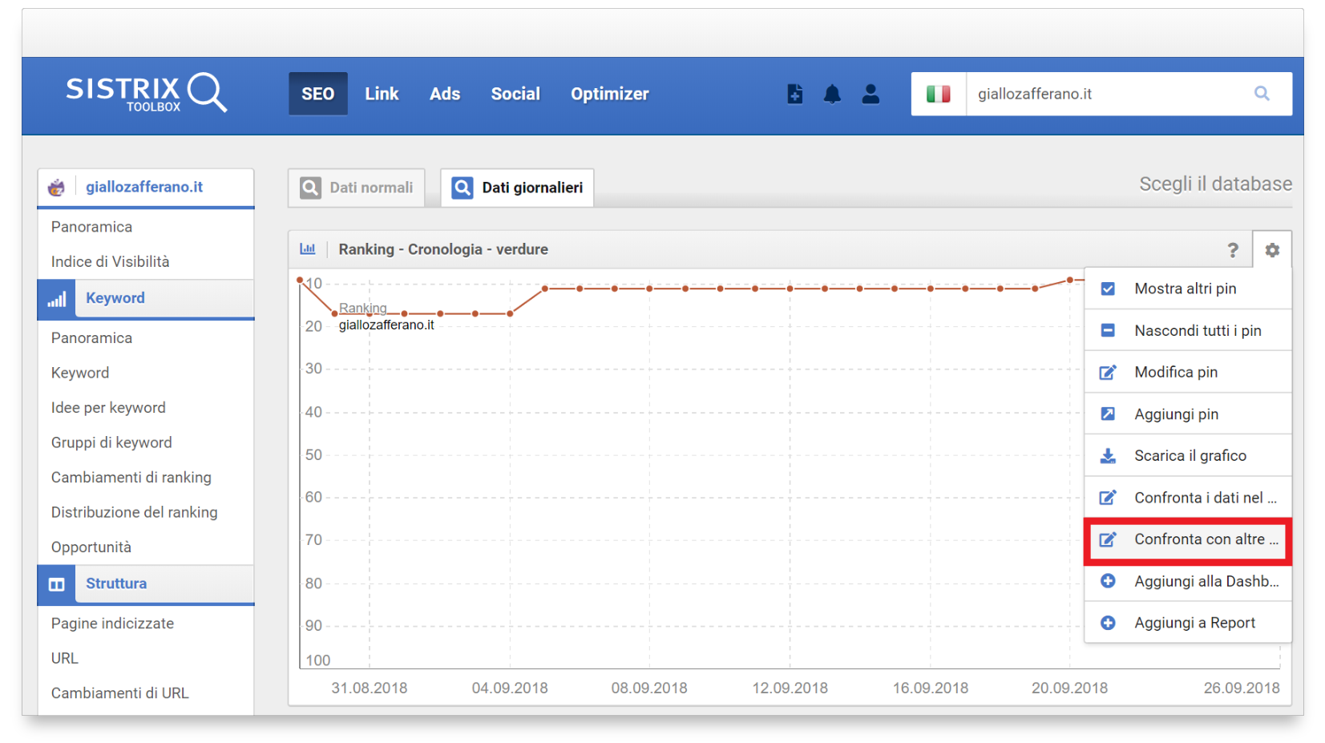This screenshot has height=743, width=1325.
Task: Open the help question mark icon
Action: pyautogui.click(x=1233, y=250)
